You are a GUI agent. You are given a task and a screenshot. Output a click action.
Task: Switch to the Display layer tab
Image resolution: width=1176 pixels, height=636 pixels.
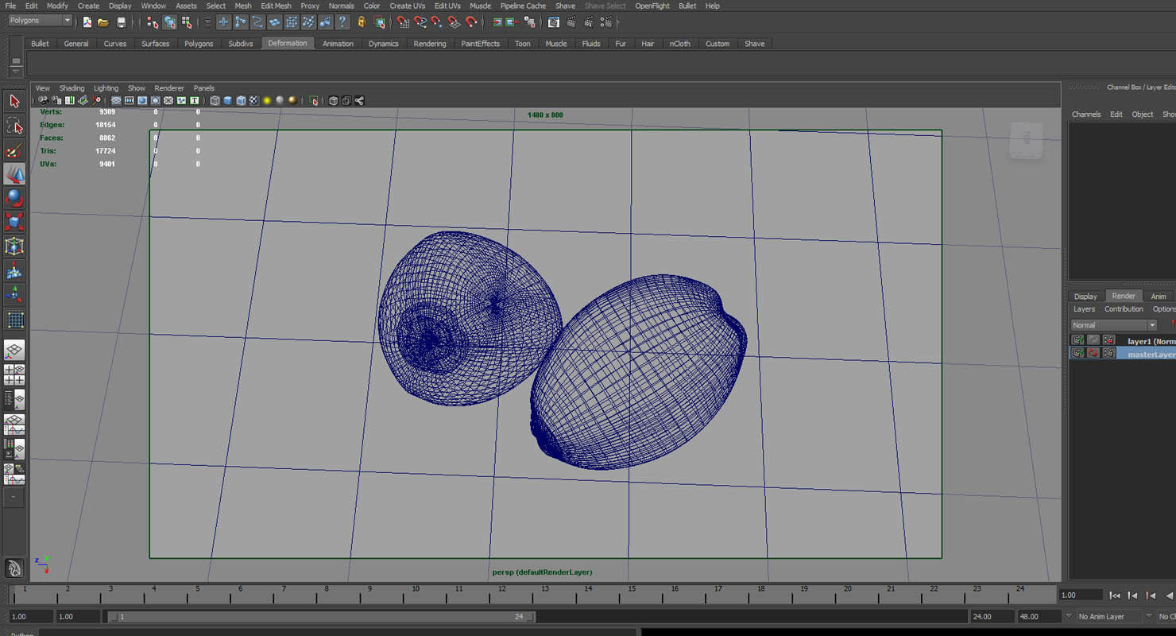click(x=1085, y=297)
